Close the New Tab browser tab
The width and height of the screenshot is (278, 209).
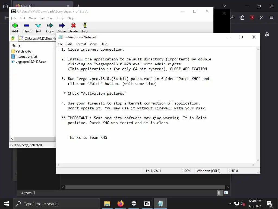click(68, 6)
